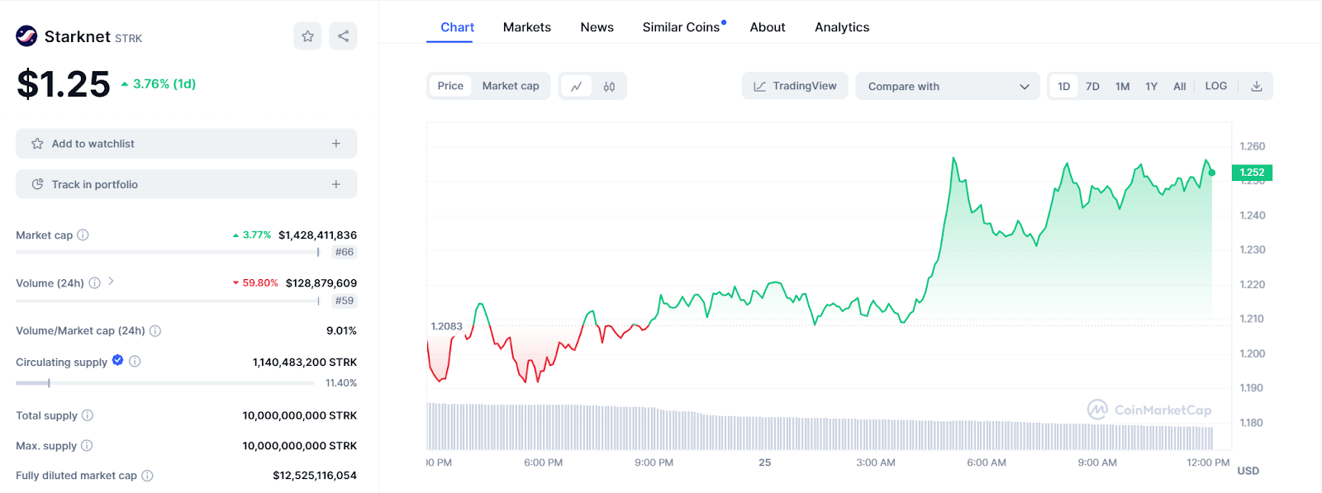Viewport: 1322px width, 493px height.
Task: Click the green endpoint dot on chart line
Action: click(1211, 173)
